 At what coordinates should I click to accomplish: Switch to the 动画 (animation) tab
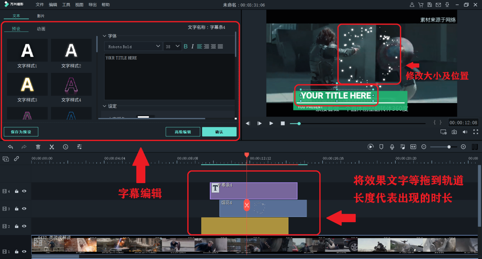click(x=41, y=28)
